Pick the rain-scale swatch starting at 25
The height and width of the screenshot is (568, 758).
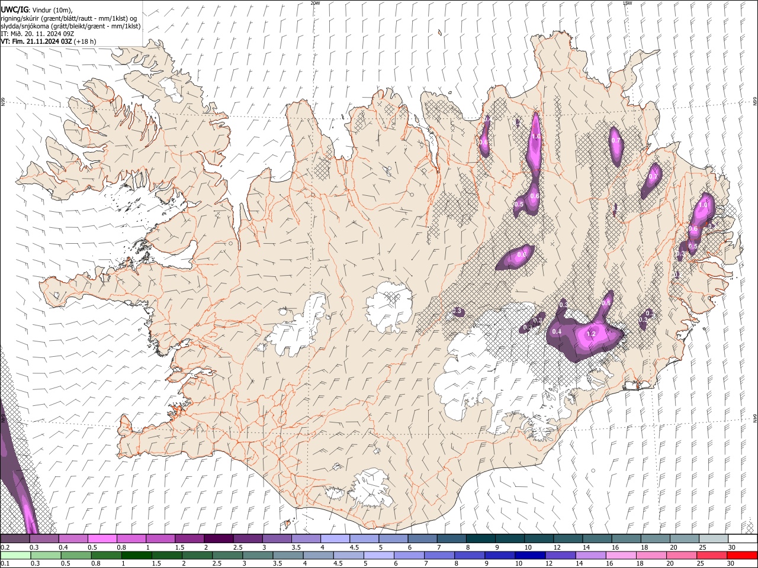[711, 556]
